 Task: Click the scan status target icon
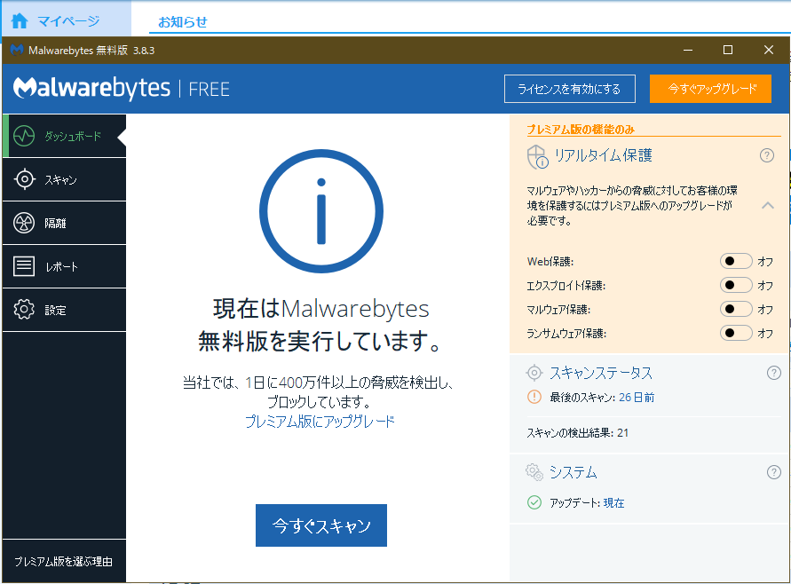pyautogui.click(x=534, y=373)
